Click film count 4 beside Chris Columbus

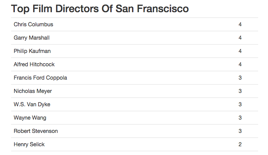coord(240,24)
